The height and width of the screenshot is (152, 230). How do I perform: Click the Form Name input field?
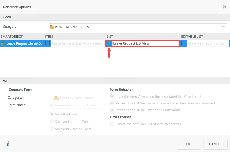(x=78, y=105)
